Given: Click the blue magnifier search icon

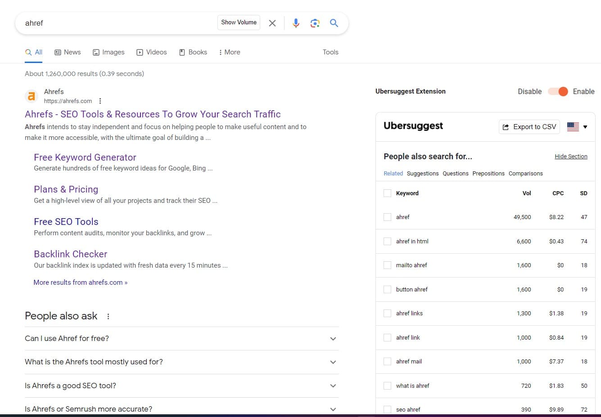Looking at the screenshot, I should point(334,23).
